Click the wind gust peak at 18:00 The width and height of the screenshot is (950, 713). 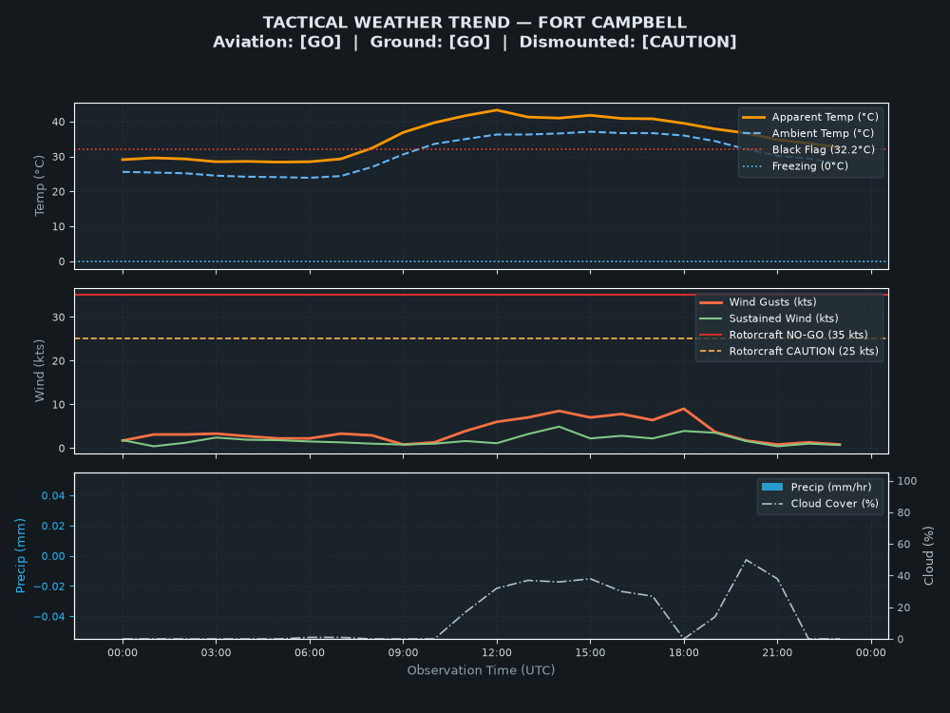[x=684, y=409]
